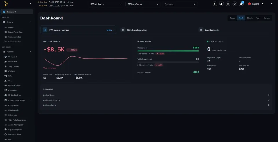Open Dashboard in sidebar

coord(17,12)
